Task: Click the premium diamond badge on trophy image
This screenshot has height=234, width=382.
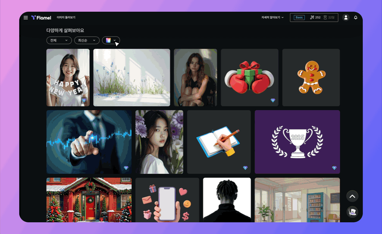Action: pos(334,168)
